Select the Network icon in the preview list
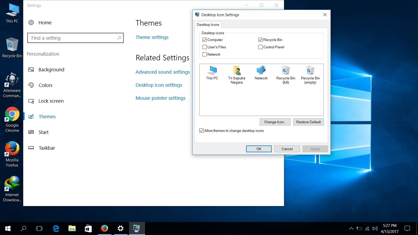This screenshot has width=418, height=235. point(261,73)
